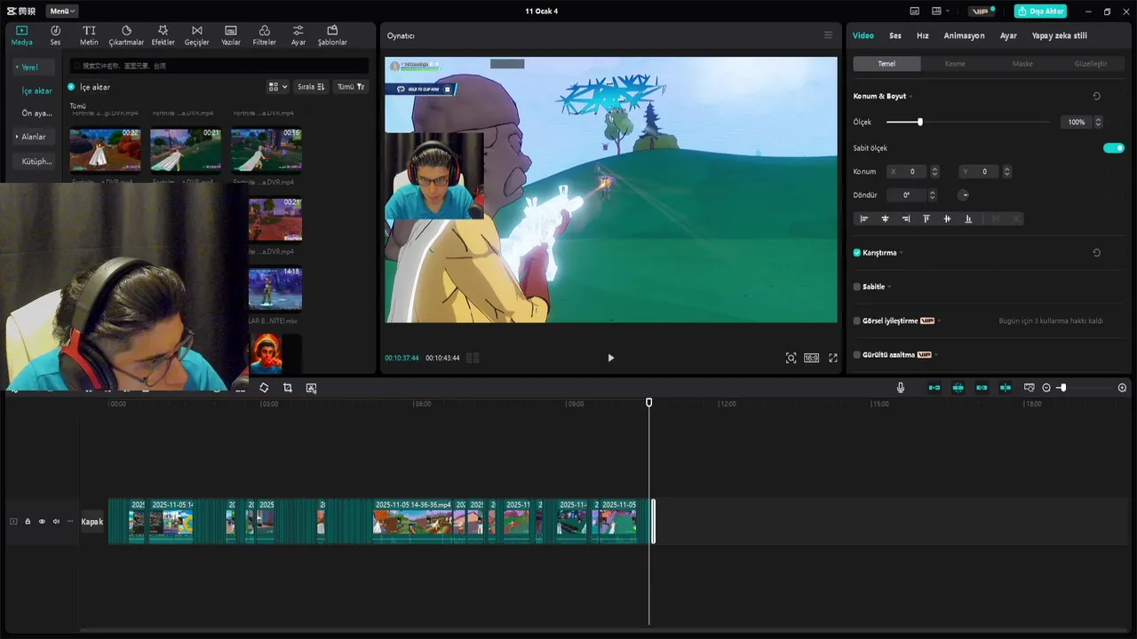Collapse the Konum & Boyut section
Screen dimensions: 1137x639
click(911, 96)
